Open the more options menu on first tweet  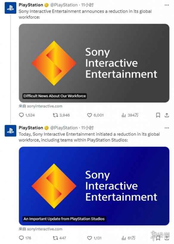point(167,5)
